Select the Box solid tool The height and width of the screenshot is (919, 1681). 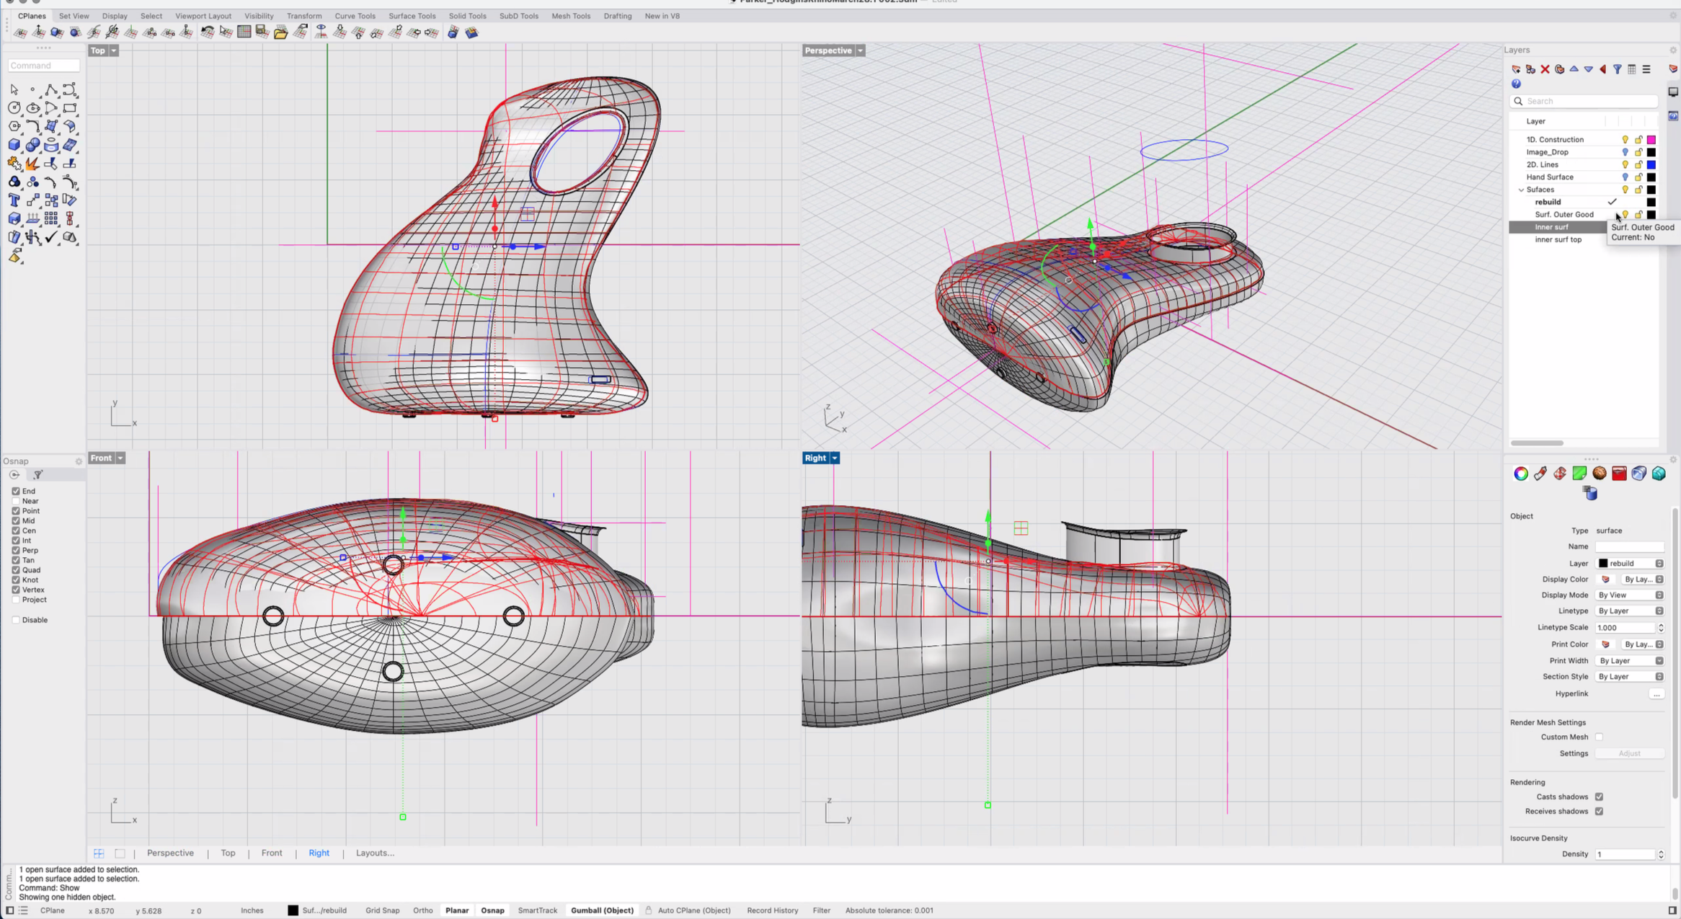pos(14,145)
